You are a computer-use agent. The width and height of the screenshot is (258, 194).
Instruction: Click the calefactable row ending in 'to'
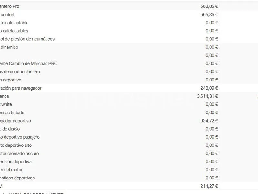tap(129, 23)
